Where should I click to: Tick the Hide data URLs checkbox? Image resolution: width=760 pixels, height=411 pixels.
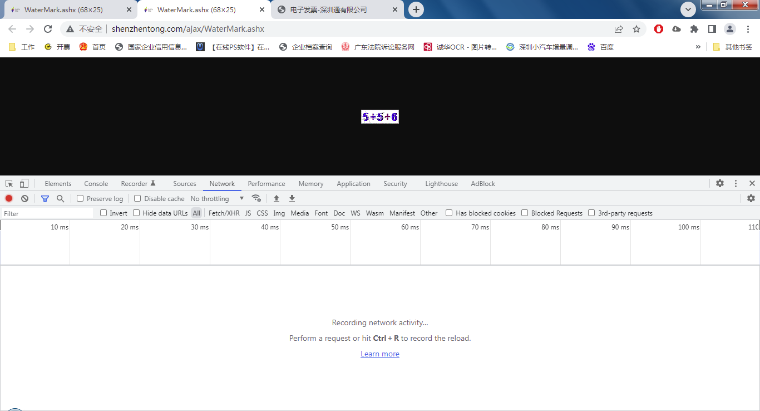[136, 213]
